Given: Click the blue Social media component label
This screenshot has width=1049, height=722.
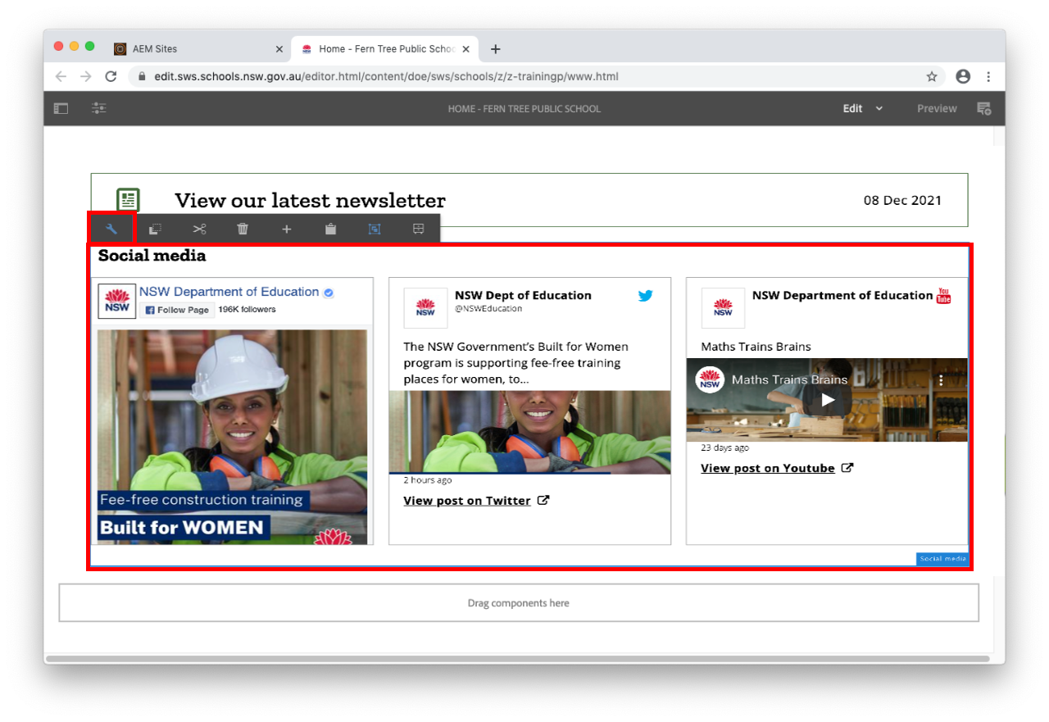Looking at the screenshot, I should point(942,559).
